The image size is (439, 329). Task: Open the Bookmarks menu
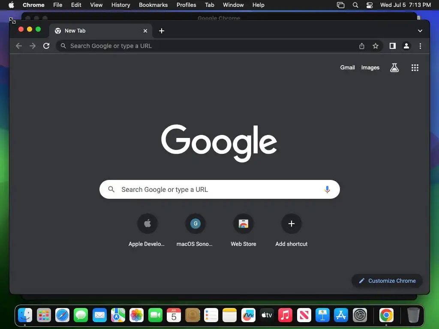pyautogui.click(x=153, y=5)
